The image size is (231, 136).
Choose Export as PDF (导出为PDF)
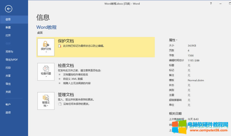point(12,60)
